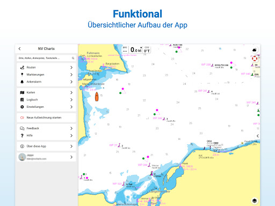Expand the Karten chevron

click(x=71, y=92)
